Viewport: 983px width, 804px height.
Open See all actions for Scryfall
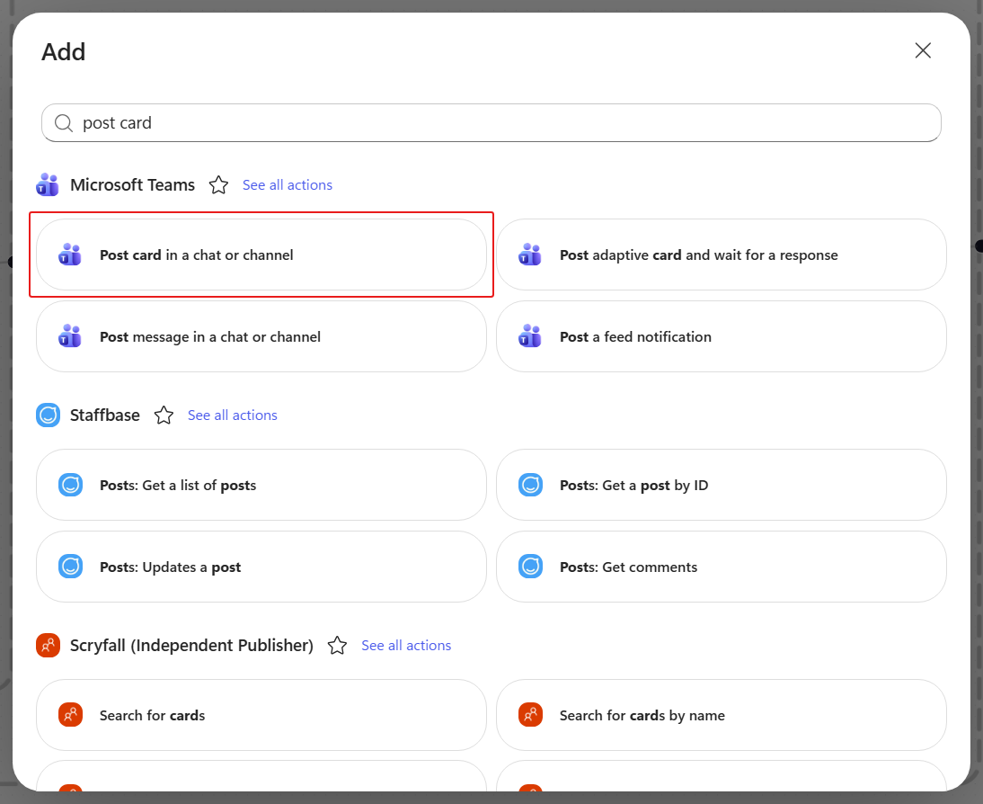[405, 646]
